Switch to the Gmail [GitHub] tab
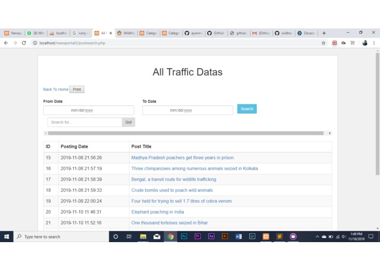380x270 pixels. click(261, 33)
